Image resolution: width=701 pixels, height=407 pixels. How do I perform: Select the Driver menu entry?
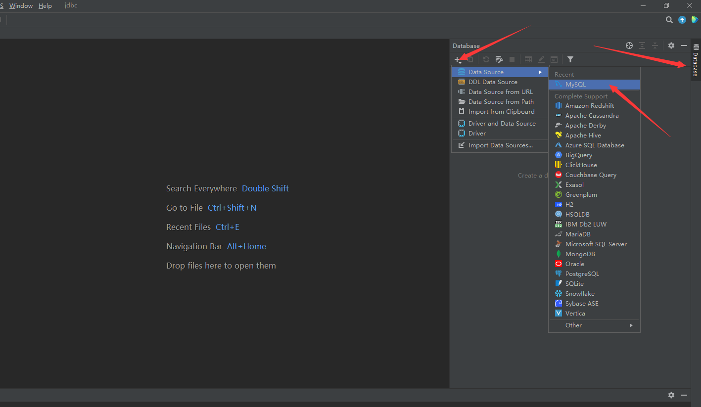pos(500,134)
